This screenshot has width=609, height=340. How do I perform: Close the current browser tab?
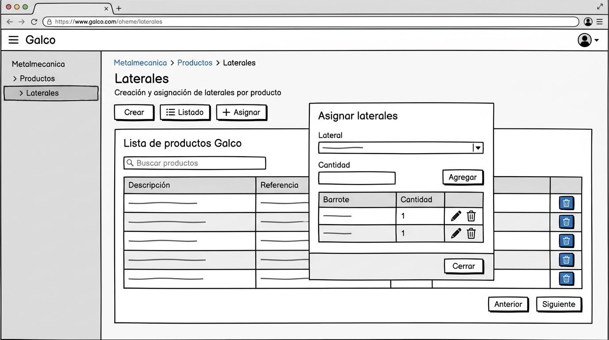pyautogui.click(x=106, y=8)
